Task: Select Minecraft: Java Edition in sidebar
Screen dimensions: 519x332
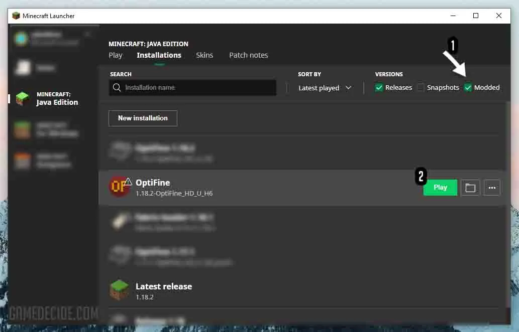Action: point(53,98)
